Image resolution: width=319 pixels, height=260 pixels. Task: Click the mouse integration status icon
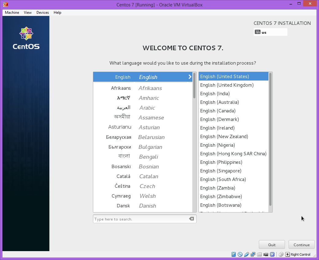[x=281, y=254]
